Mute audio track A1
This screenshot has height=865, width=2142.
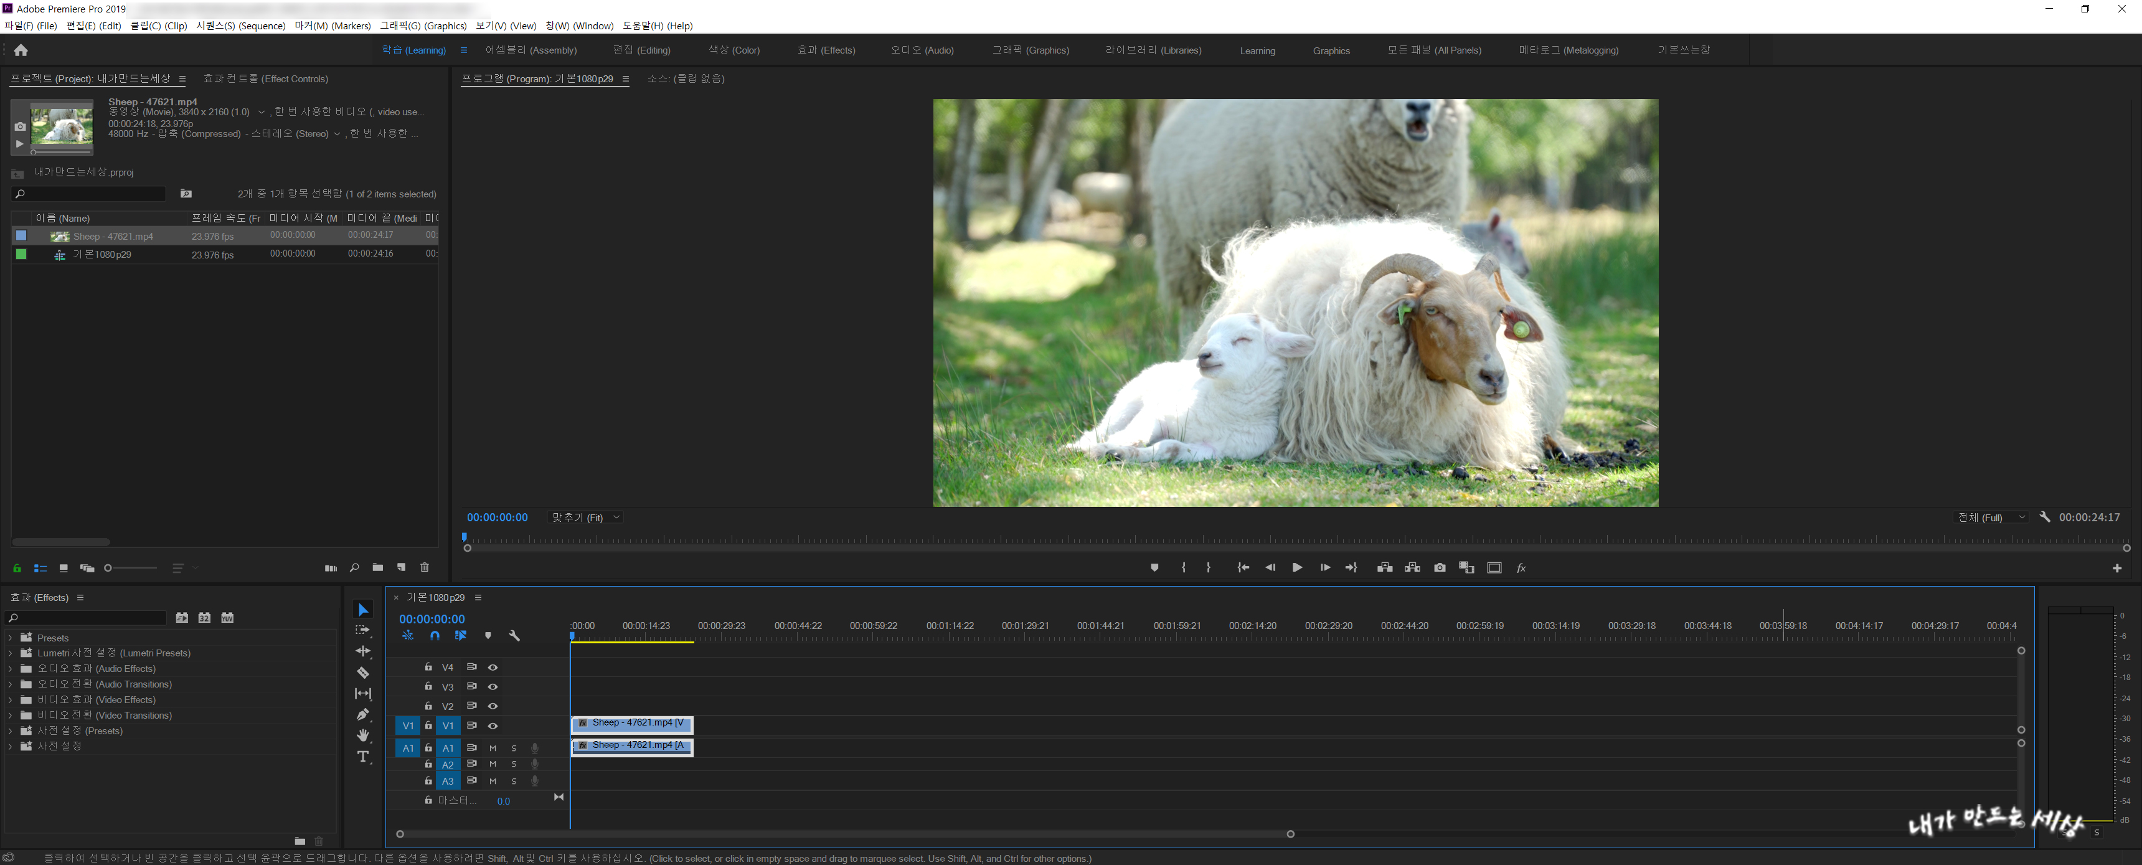pyautogui.click(x=493, y=748)
